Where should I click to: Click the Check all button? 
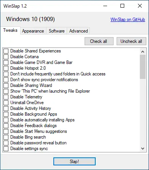click(x=99, y=41)
